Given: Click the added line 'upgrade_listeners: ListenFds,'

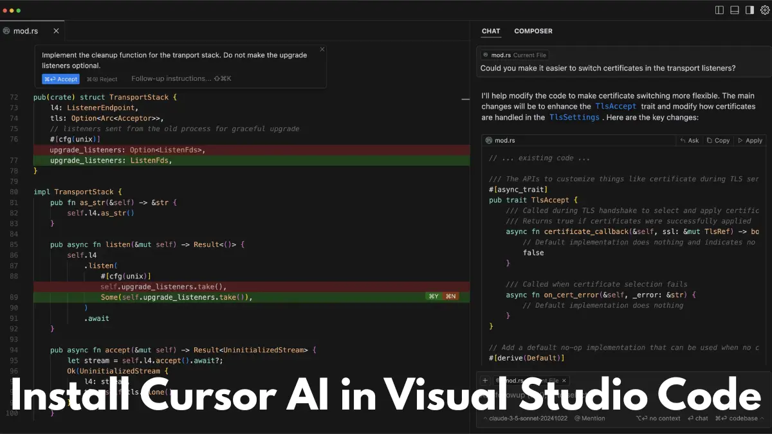Looking at the screenshot, I should pos(251,161).
